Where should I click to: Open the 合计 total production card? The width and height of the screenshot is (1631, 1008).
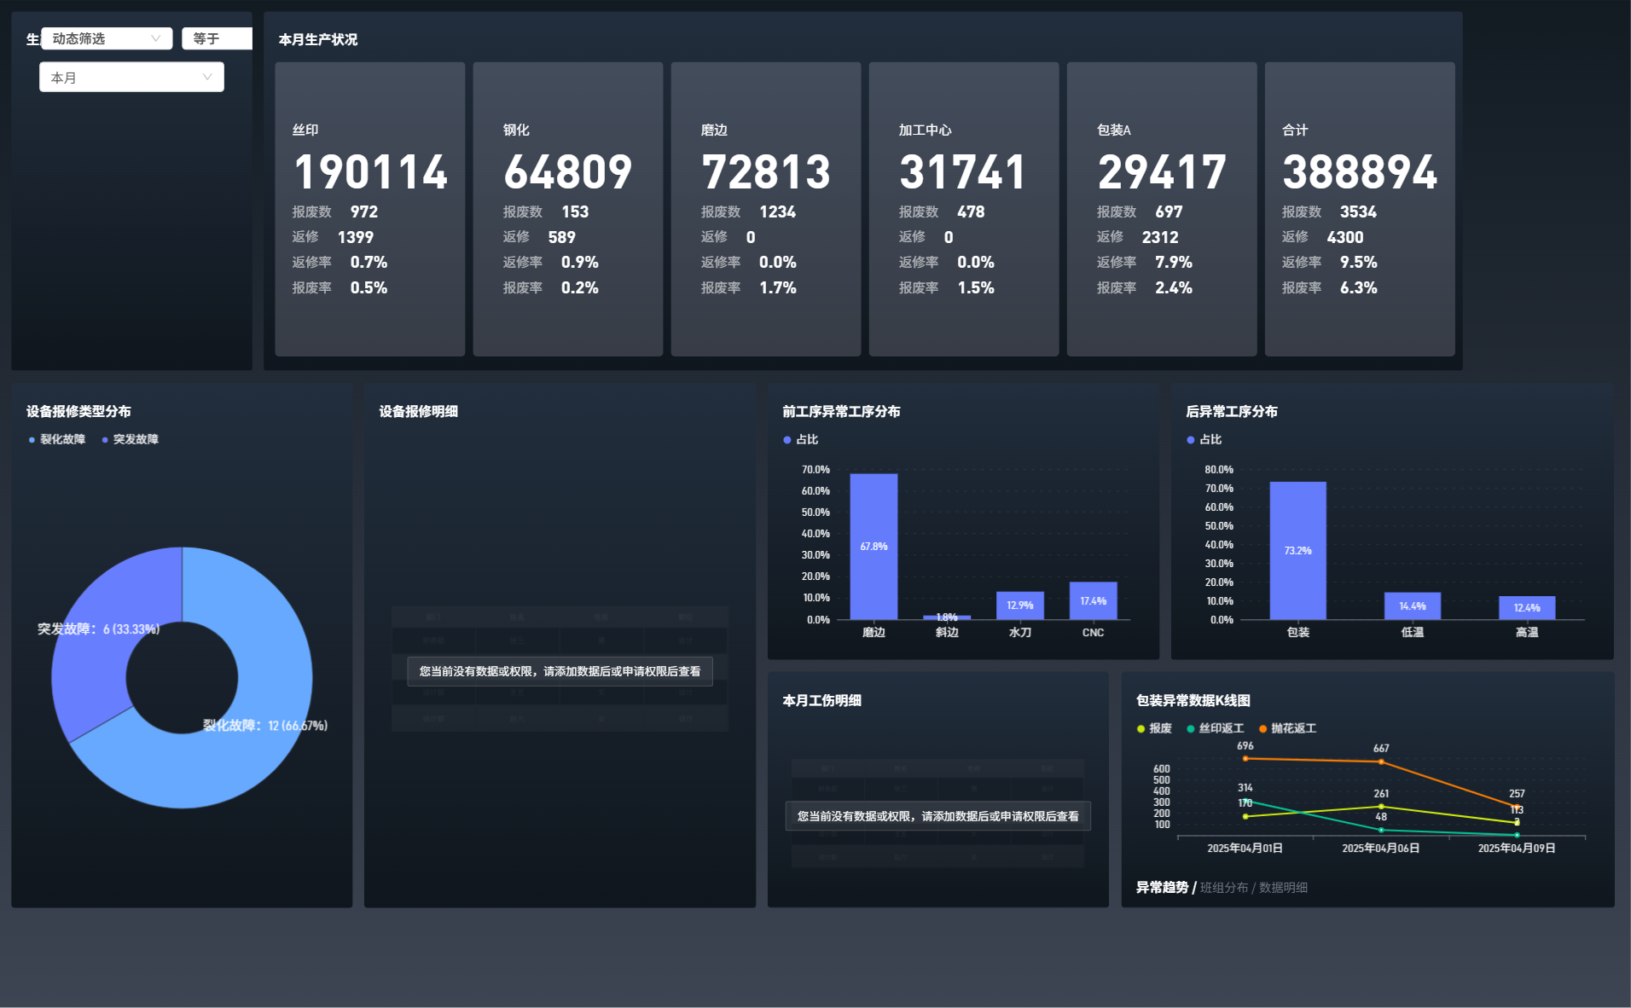[1359, 209]
